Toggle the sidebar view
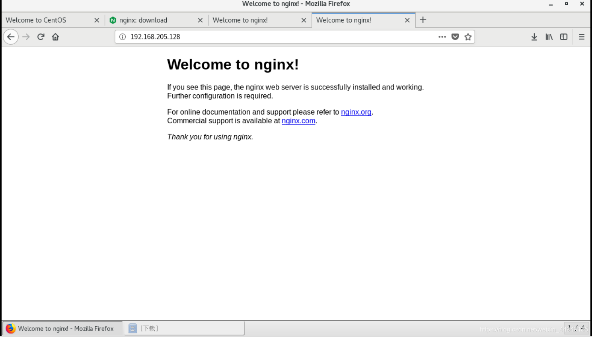This screenshot has height=337, width=592. (564, 37)
